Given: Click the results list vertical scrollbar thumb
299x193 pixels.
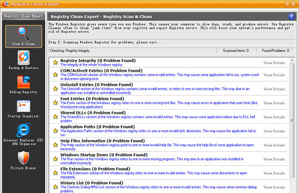Looking at the screenshot, I should [x=292, y=120].
